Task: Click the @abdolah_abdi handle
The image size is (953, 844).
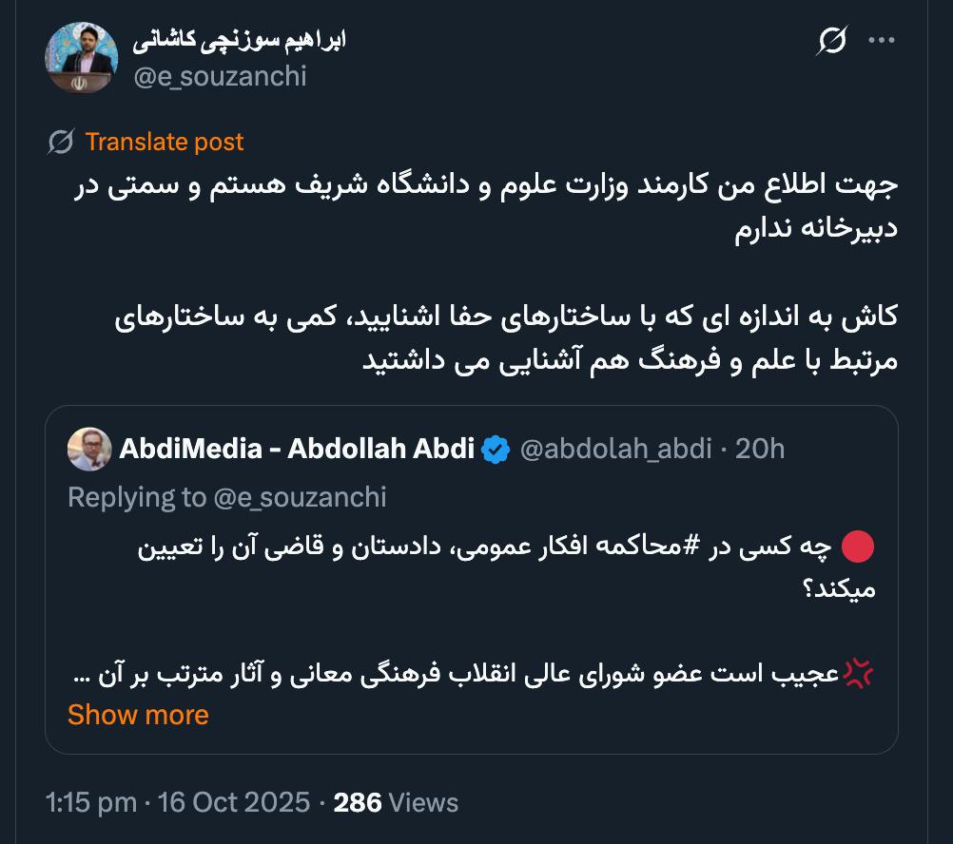Action: (615, 449)
